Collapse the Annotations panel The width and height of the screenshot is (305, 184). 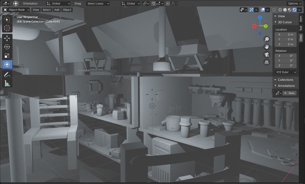[x=285, y=86]
